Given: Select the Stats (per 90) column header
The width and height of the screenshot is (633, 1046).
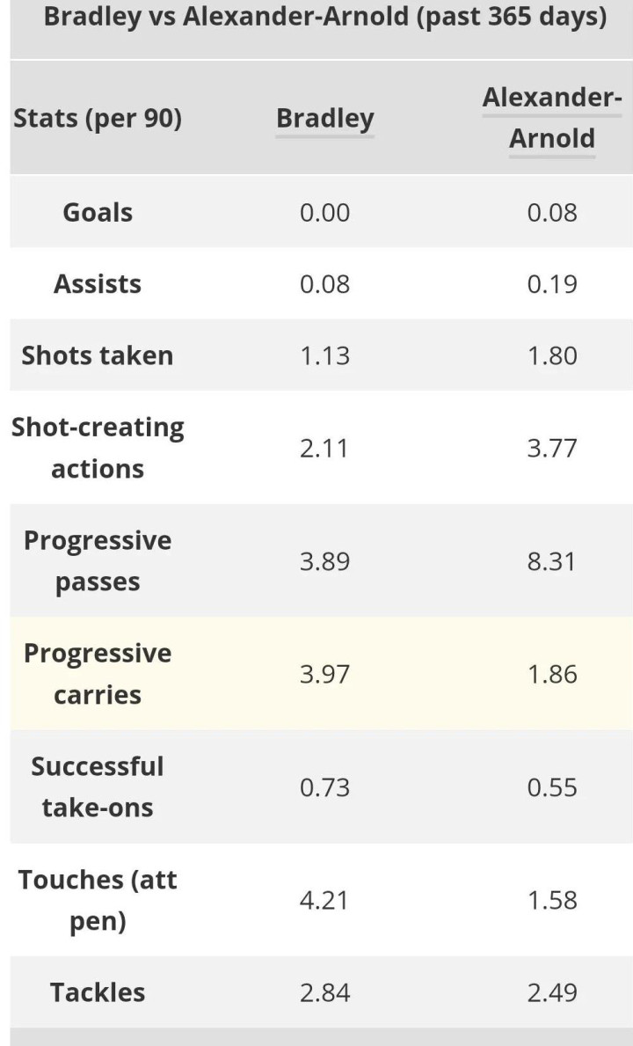Looking at the screenshot, I should [98, 119].
